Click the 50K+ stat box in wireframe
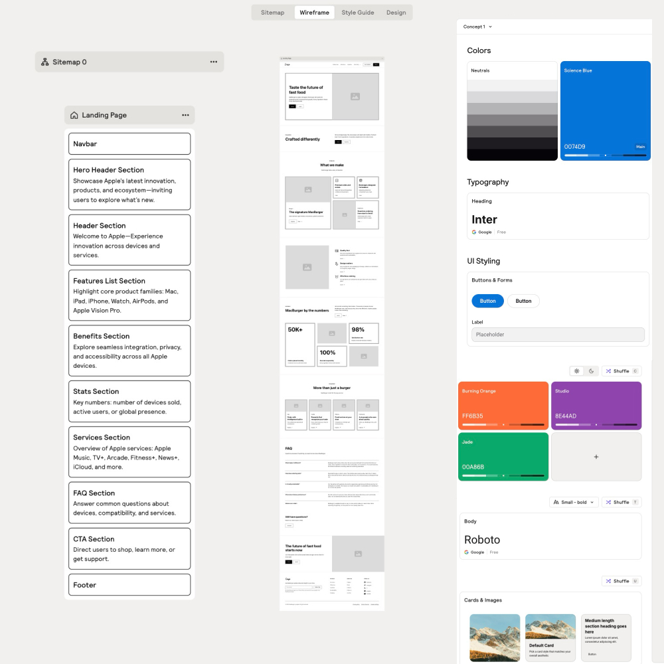This screenshot has width=664, height=664. [x=300, y=345]
